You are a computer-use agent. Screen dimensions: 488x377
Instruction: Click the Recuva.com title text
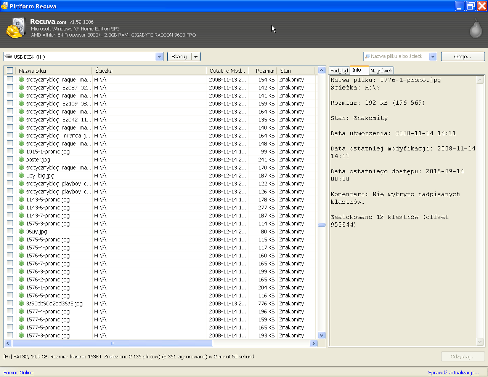pos(48,22)
